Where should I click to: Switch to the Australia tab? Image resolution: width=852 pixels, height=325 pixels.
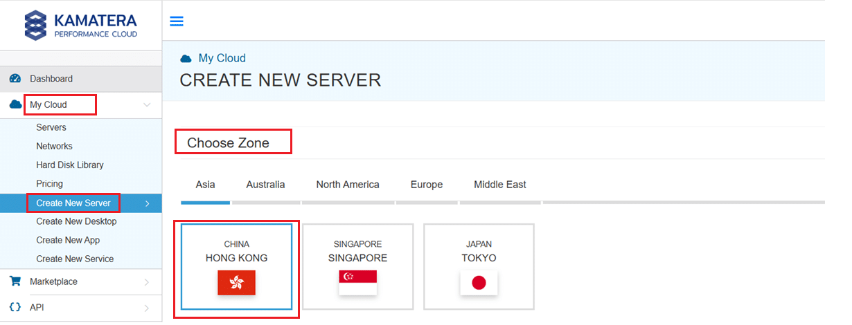pyautogui.click(x=266, y=185)
